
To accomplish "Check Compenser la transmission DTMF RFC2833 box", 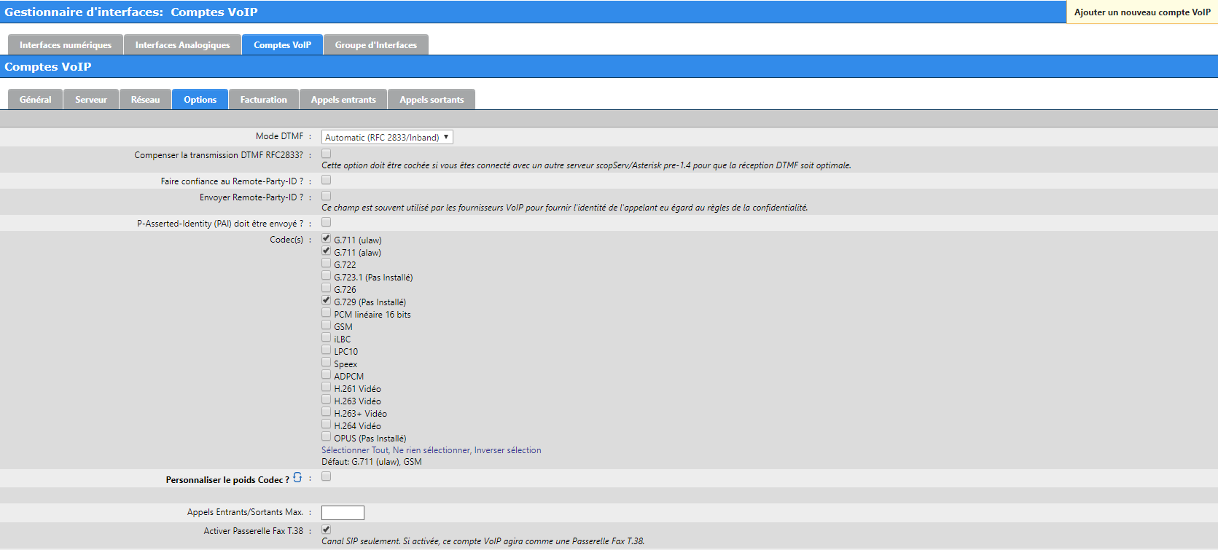I will click(x=327, y=154).
